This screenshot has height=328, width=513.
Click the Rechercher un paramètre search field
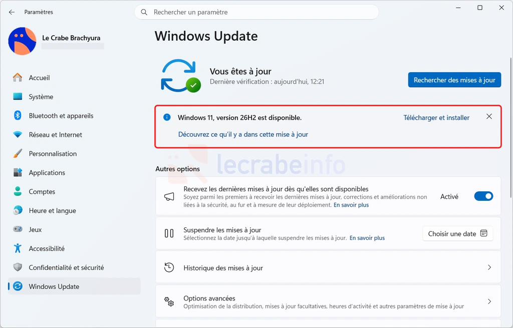[x=257, y=12]
